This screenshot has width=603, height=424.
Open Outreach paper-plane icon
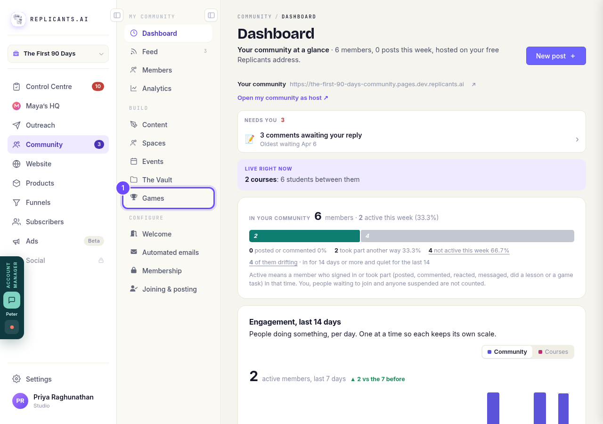[16, 125]
